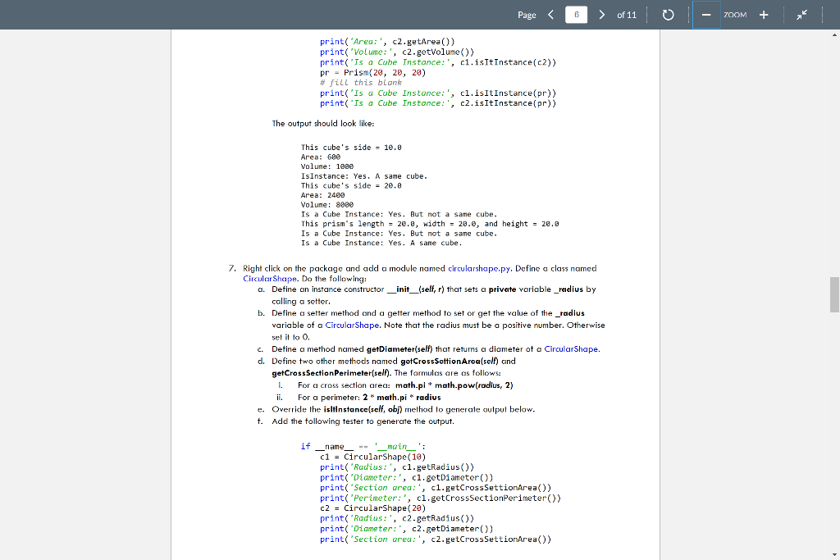Click the vertical scrollbar thumb
The height and width of the screenshot is (560, 840).
(834, 294)
